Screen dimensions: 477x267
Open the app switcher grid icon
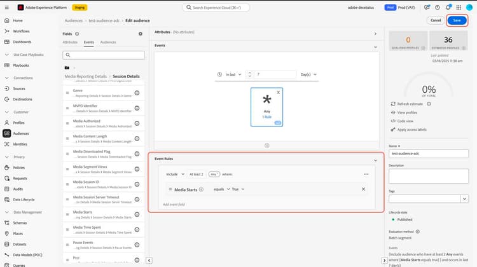[459, 7]
